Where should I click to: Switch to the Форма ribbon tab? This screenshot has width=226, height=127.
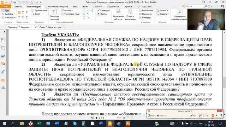[85, 6]
